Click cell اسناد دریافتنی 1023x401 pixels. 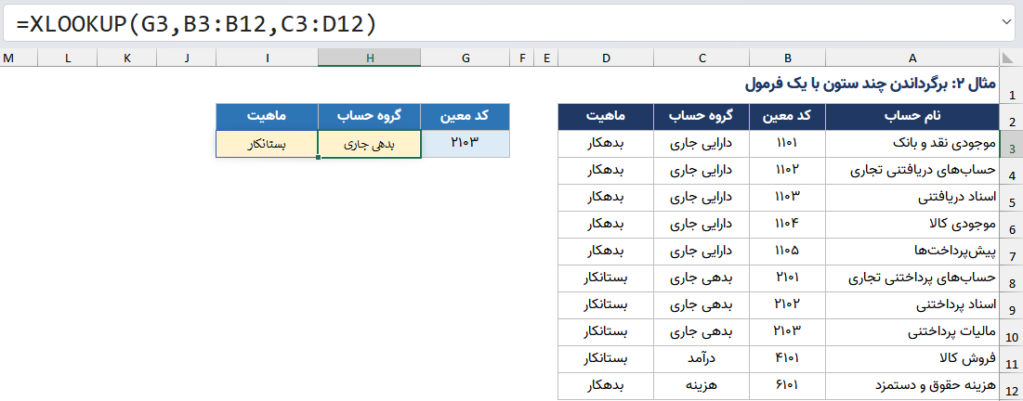coord(912,198)
